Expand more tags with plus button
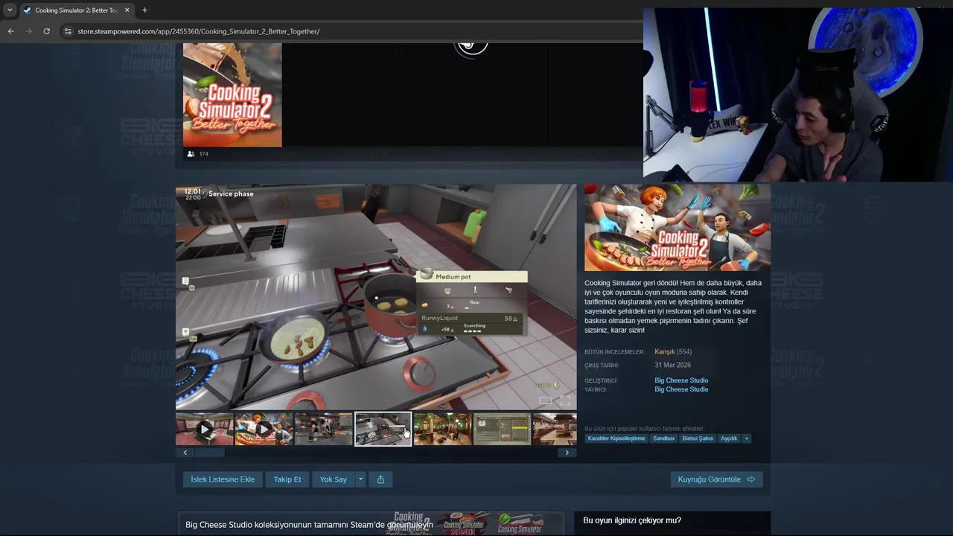 click(x=747, y=438)
